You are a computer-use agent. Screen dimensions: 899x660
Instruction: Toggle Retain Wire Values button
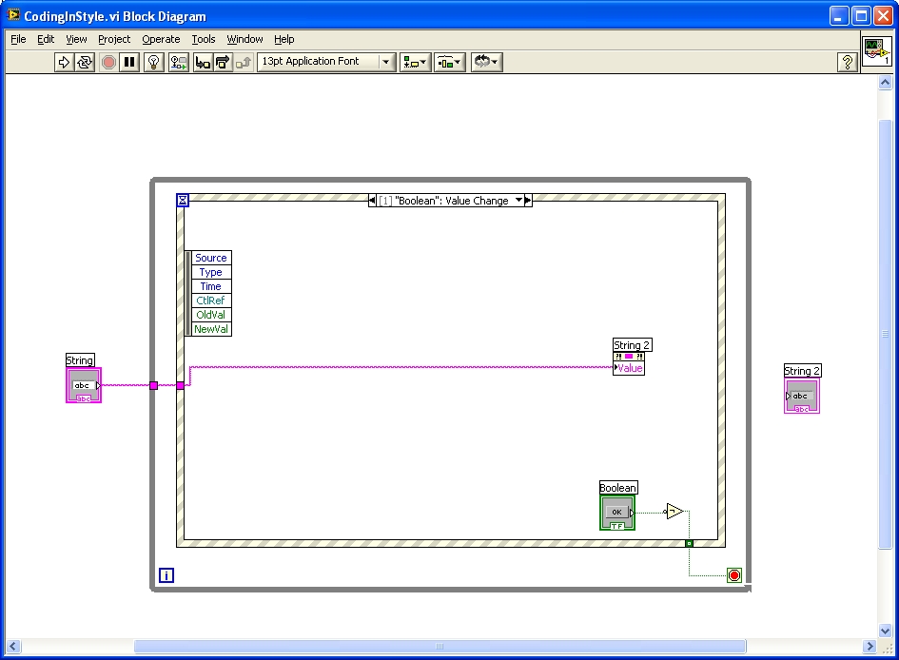178,62
